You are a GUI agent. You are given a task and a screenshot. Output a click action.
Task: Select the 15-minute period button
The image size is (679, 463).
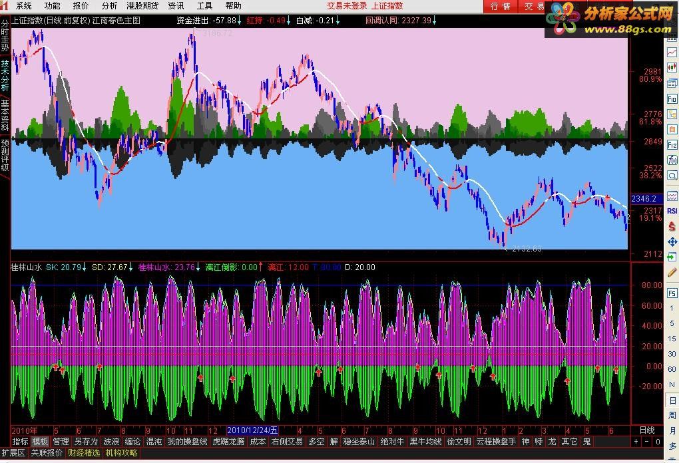(x=672, y=339)
